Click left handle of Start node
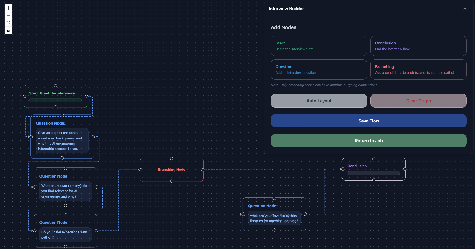475x249 pixels. click(x=24, y=96)
